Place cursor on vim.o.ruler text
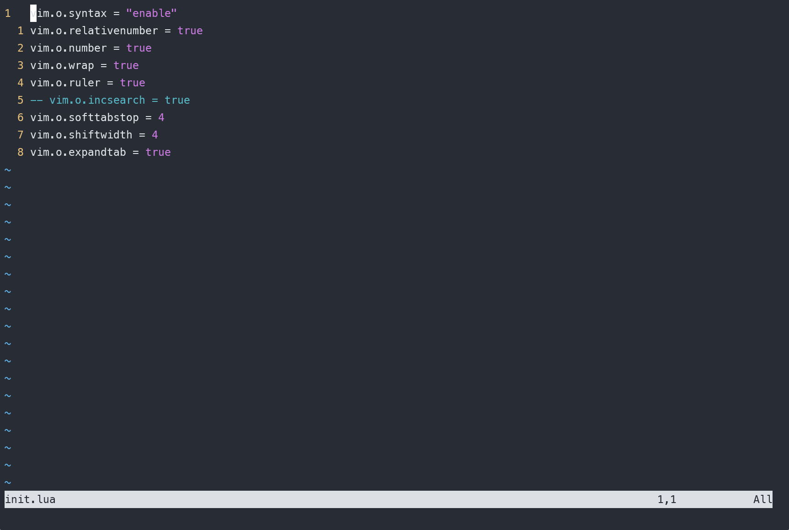Viewport: 789px width, 530px height. (x=65, y=83)
